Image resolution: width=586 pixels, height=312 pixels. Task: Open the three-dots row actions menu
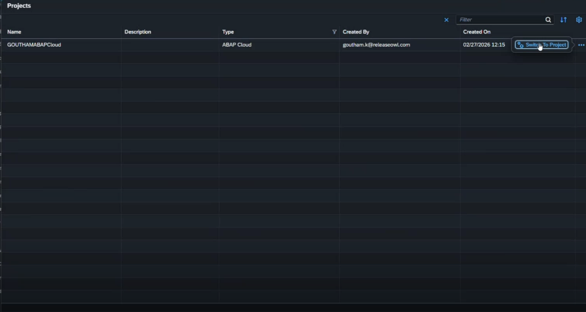pyautogui.click(x=581, y=45)
